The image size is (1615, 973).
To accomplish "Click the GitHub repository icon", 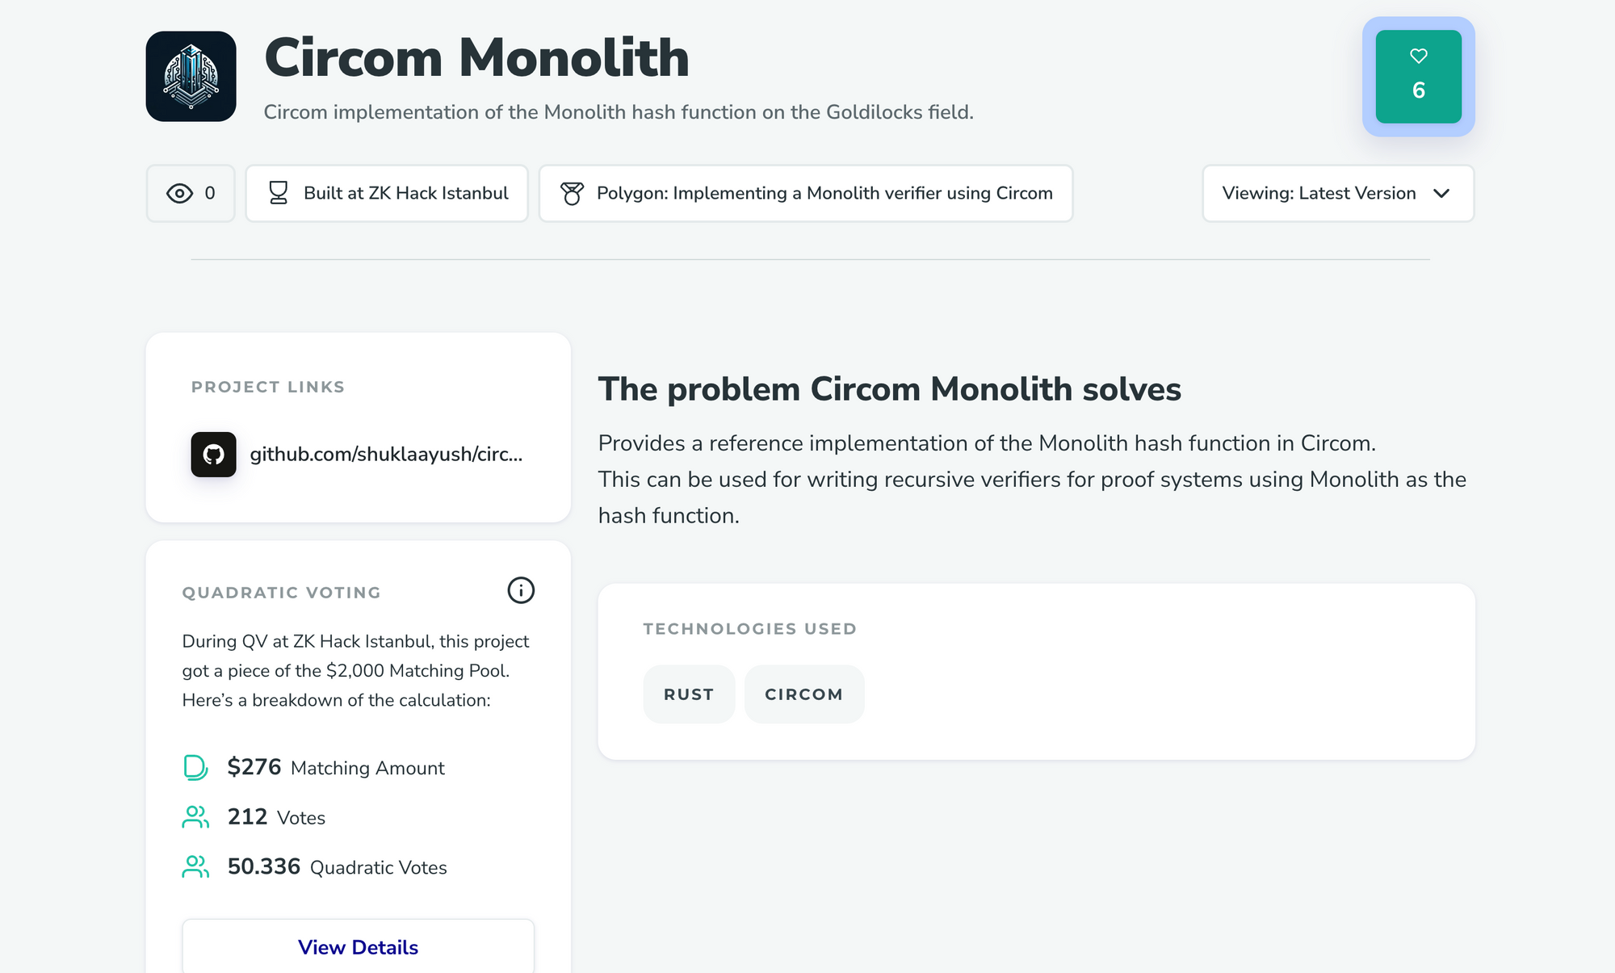I will 212,455.
